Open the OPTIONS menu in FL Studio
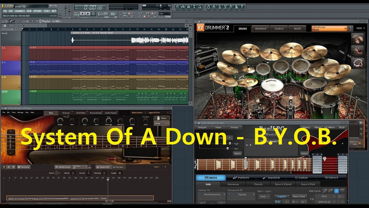Viewport: 369px width, 208px height. [37, 11]
